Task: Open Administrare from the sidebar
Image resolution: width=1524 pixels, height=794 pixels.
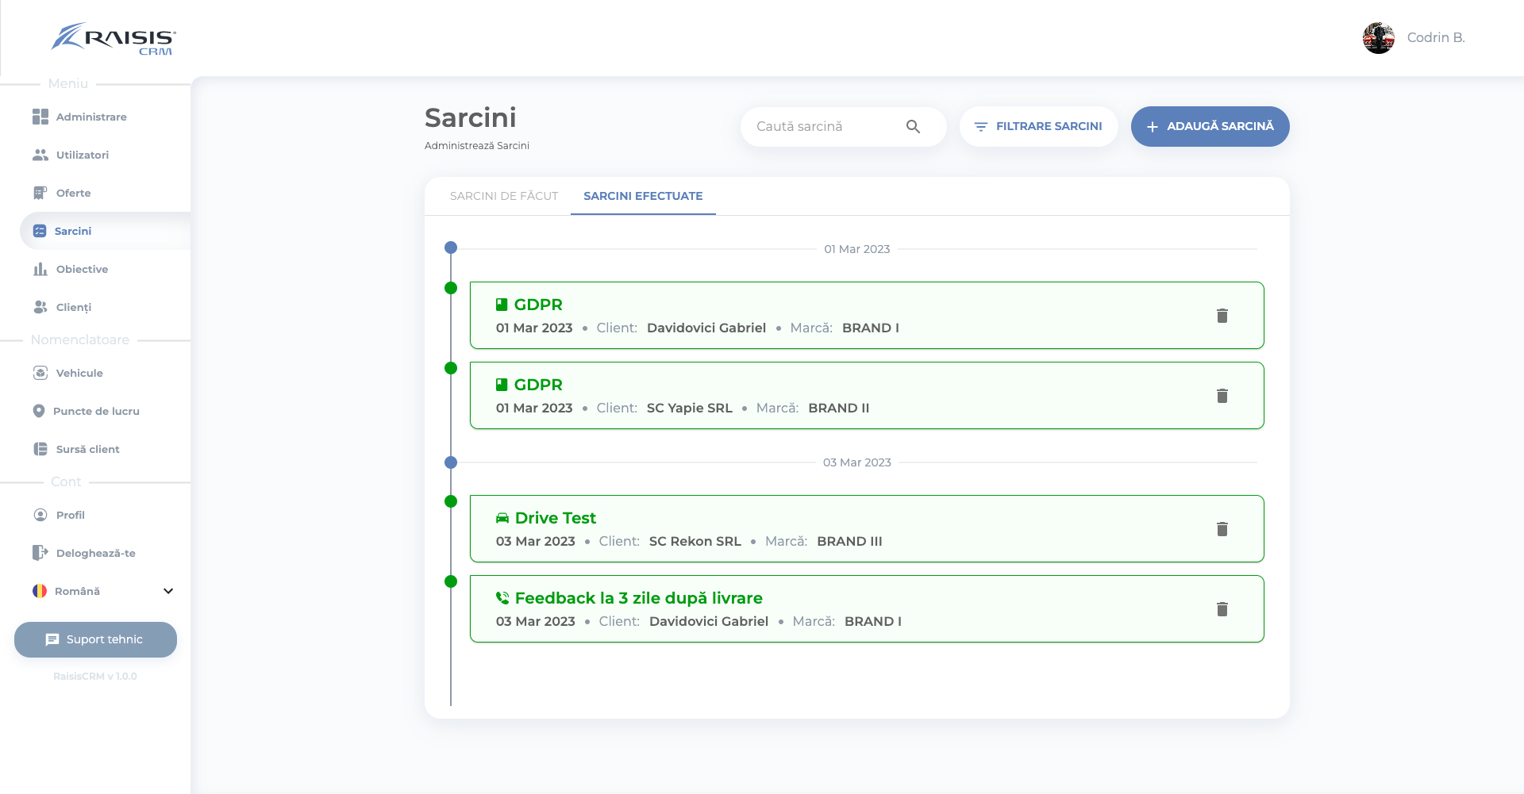Action: (90, 117)
